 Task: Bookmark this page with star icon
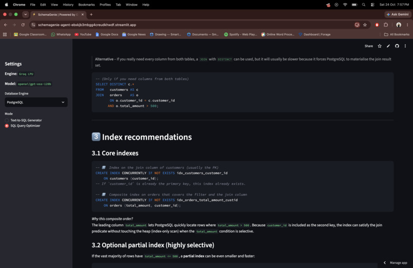pos(365,25)
